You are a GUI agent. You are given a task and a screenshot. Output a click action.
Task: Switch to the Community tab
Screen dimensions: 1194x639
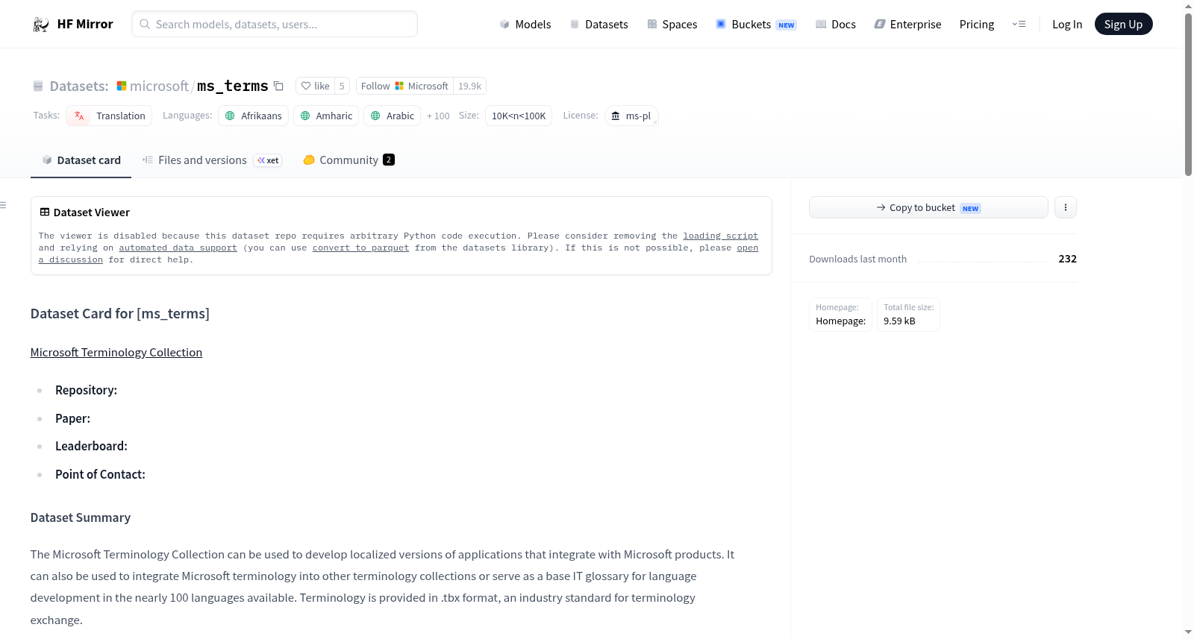348,160
